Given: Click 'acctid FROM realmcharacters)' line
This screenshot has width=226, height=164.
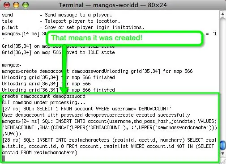Looking at the screenshot, I should pyautogui.click(x=39, y=152).
